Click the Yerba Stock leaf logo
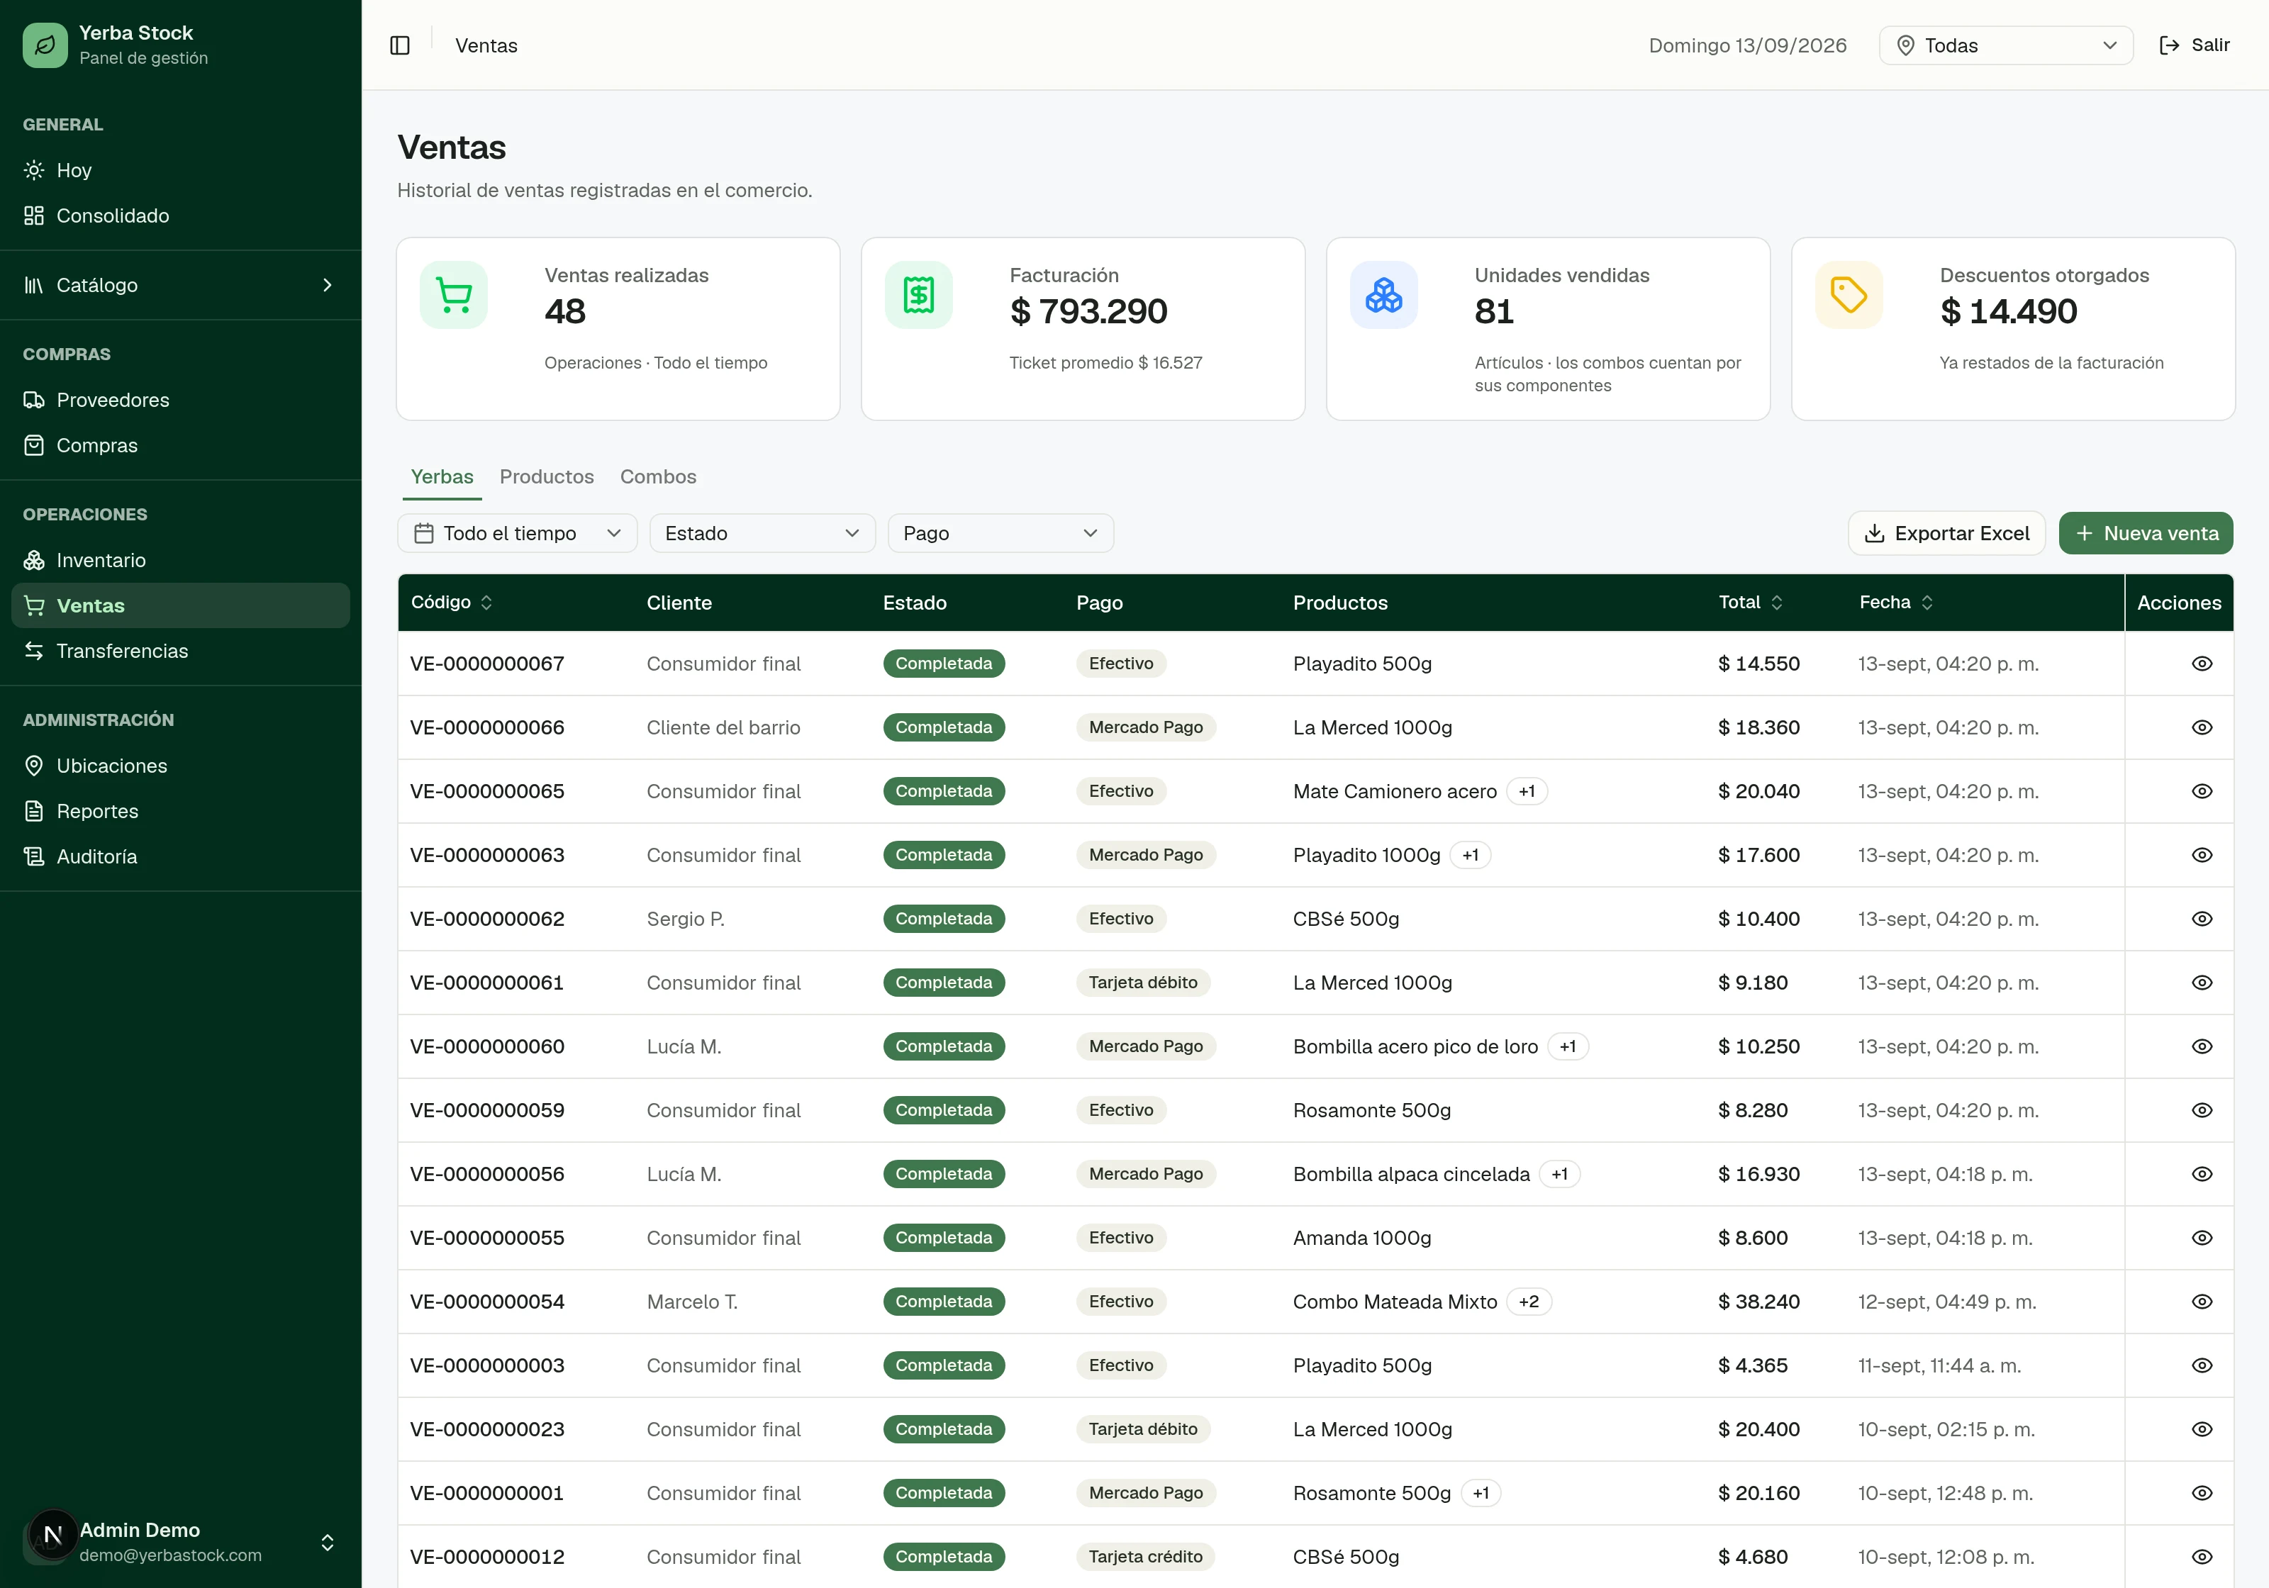 click(45, 45)
